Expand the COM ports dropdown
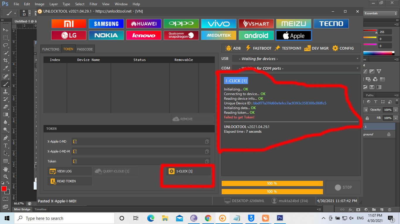400x224 pixels. [358, 68]
